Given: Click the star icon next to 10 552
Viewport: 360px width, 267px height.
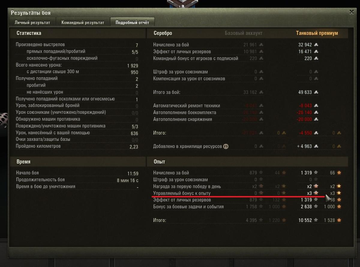Looking at the screenshot, I should tap(316, 220).
